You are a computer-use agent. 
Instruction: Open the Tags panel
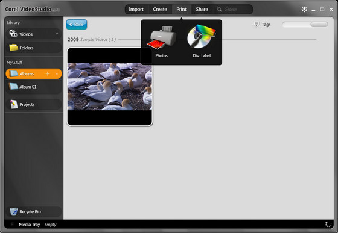click(262, 25)
